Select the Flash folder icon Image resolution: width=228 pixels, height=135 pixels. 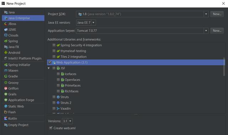6,112
